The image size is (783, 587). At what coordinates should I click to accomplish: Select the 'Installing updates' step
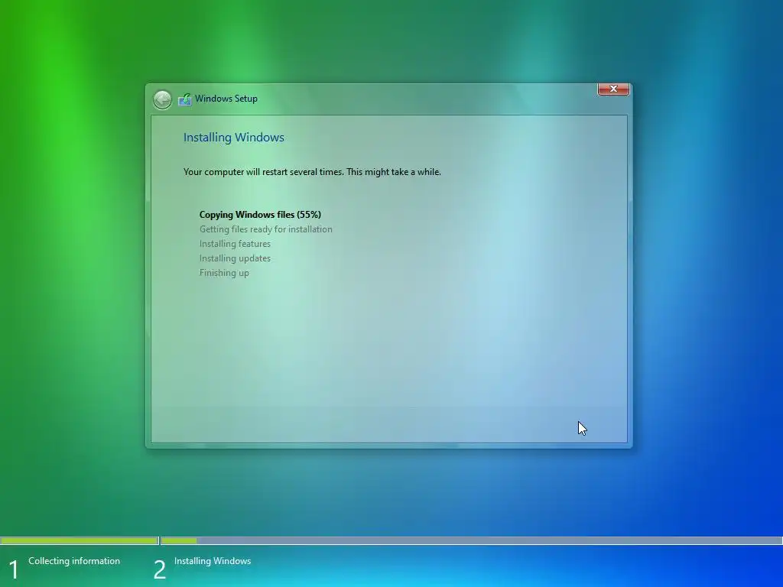coord(235,258)
